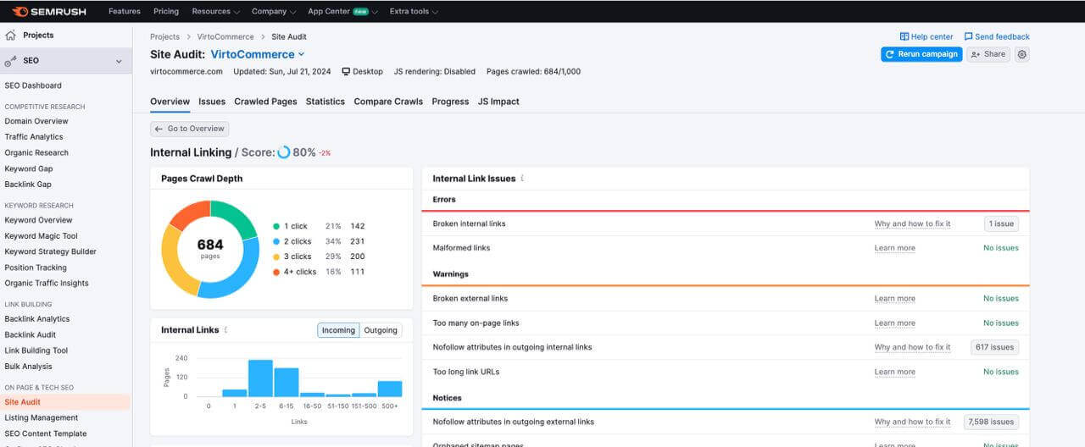1085x447 pixels.
Task: Click the info icon beside Internal Links
Action: (225, 330)
